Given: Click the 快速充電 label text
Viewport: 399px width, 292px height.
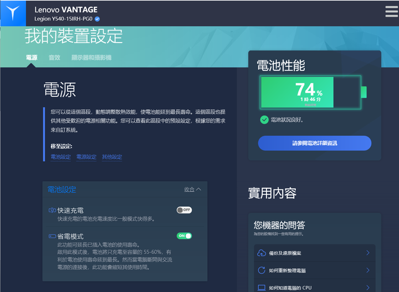Looking at the screenshot, I should click(70, 211).
